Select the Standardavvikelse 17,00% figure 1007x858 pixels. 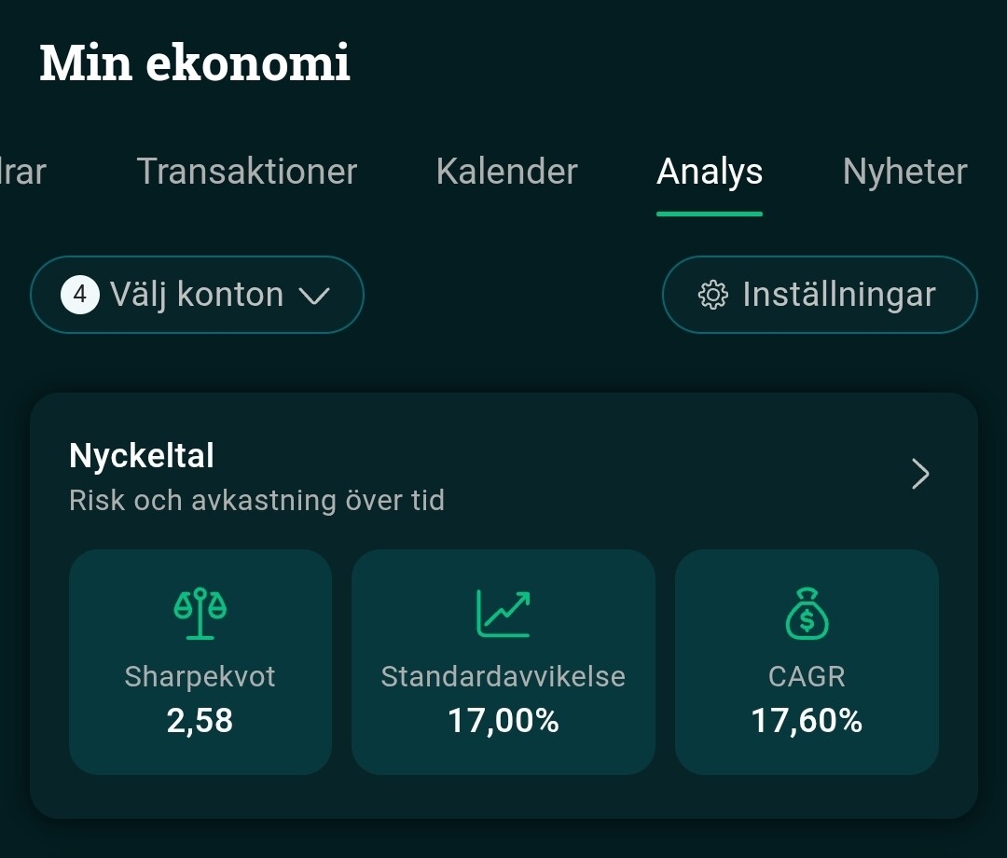coord(504,721)
